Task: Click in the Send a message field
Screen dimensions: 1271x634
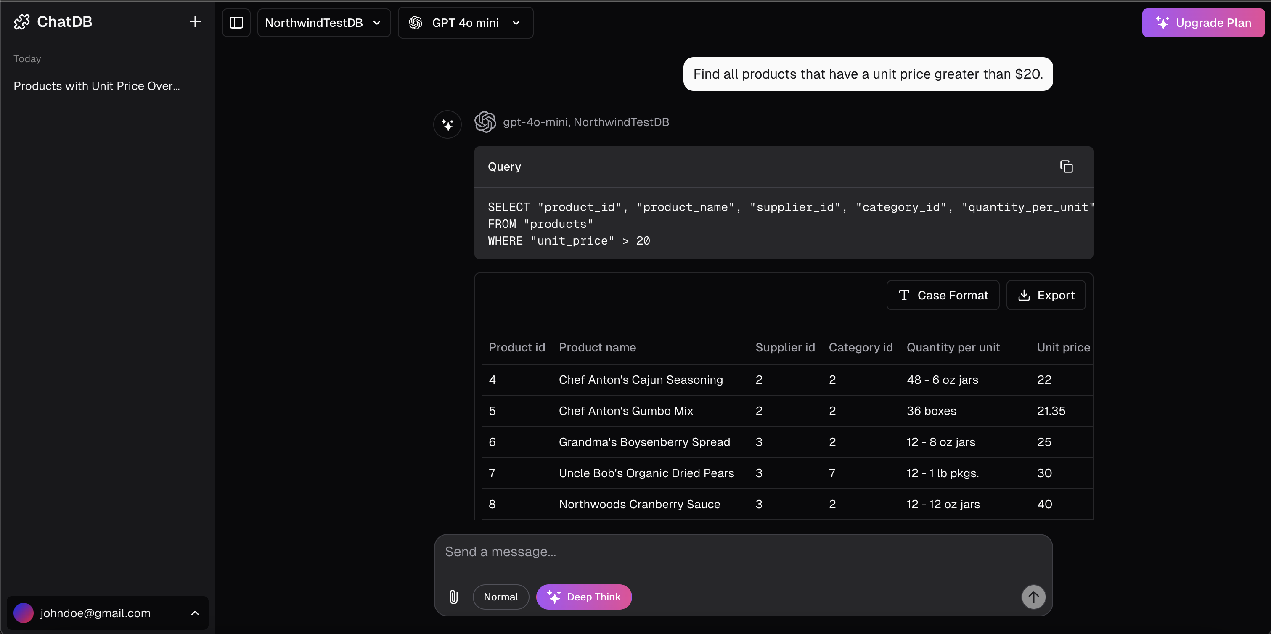Action: 740,552
